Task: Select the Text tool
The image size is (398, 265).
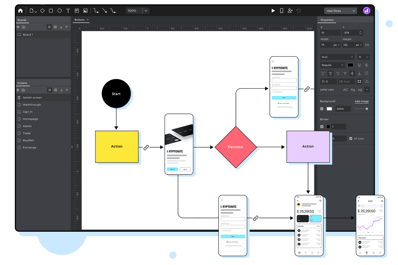Action: coord(68,11)
